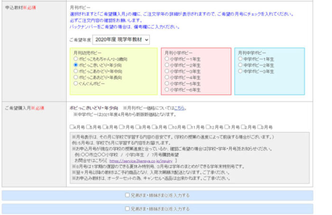Click the 月刊中学ポピー group heading
The image size is (332, 215).
(252, 53)
